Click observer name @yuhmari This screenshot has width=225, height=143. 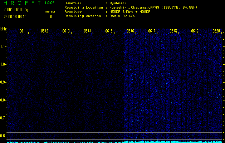(118, 3)
